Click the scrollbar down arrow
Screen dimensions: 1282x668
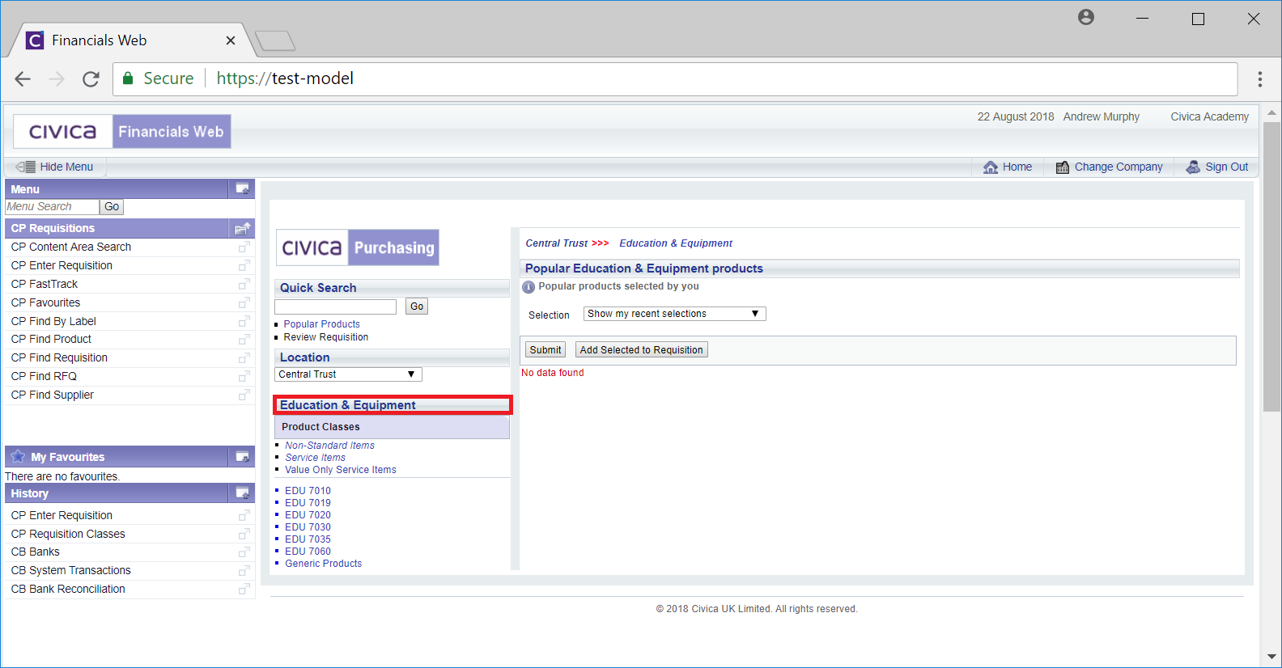[x=1271, y=657]
